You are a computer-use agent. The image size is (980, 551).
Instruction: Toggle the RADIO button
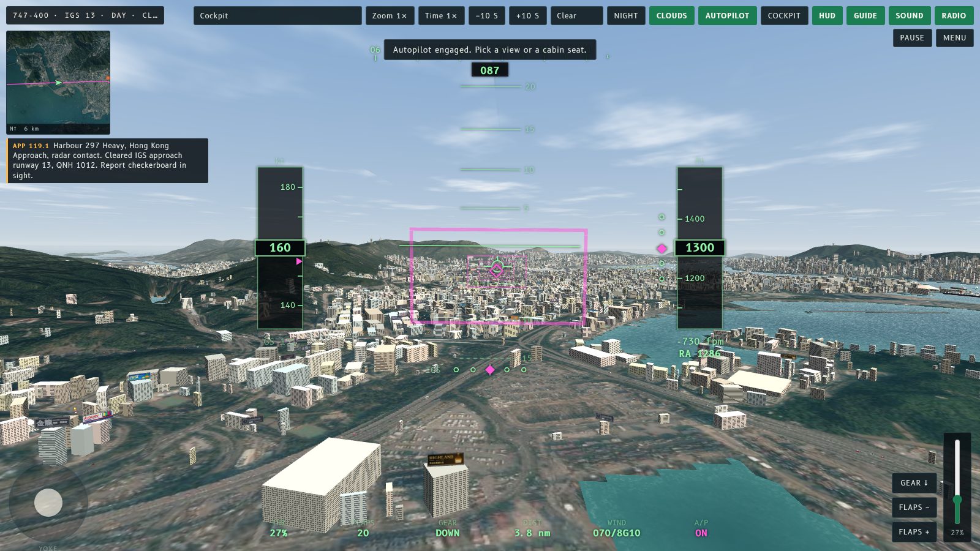pos(954,16)
